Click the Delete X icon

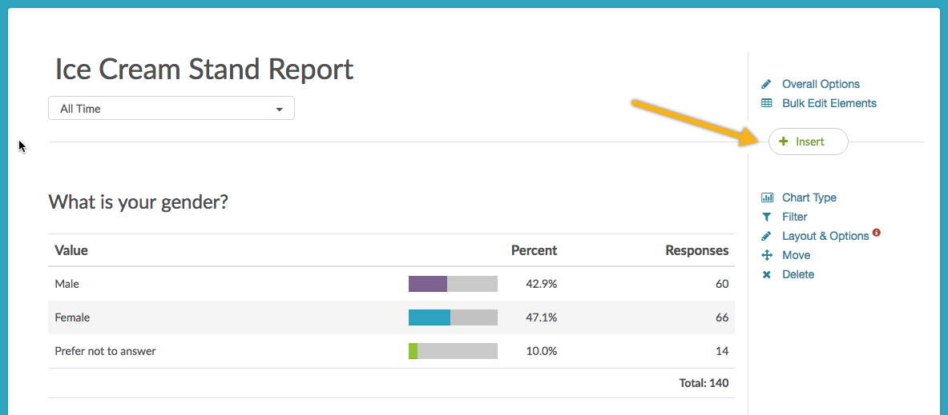click(767, 274)
